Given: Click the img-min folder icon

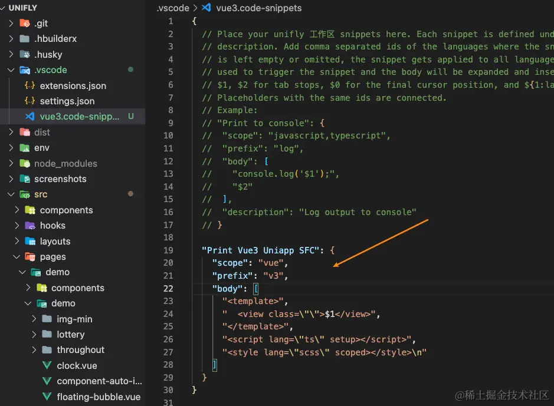Looking at the screenshot, I should point(47,319).
